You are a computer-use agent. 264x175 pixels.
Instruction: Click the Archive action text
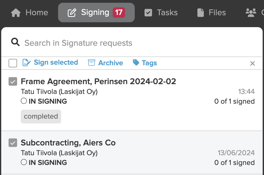tap(111, 63)
